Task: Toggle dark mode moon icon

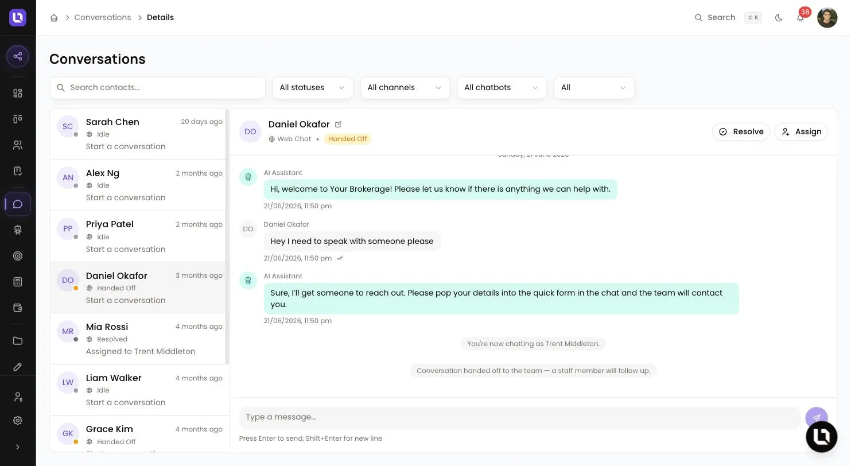Action: point(779,18)
